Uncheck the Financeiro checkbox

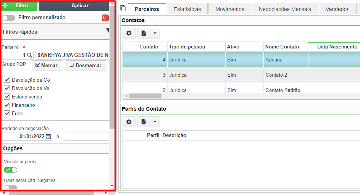(7, 105)
